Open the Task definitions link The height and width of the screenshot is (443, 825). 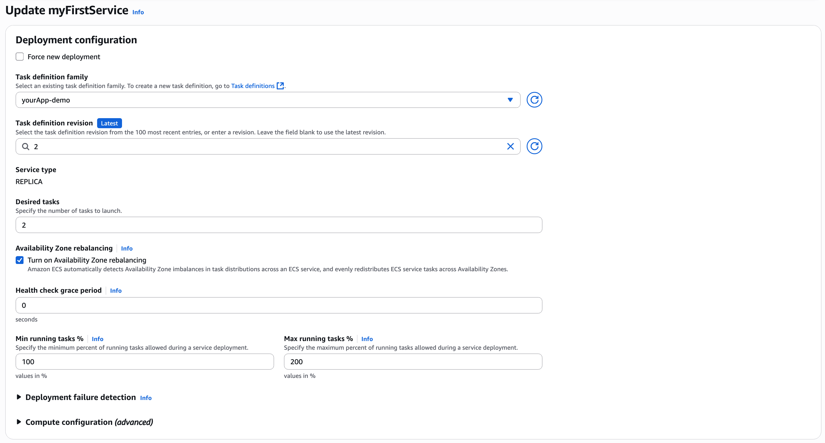click(253, 86)
